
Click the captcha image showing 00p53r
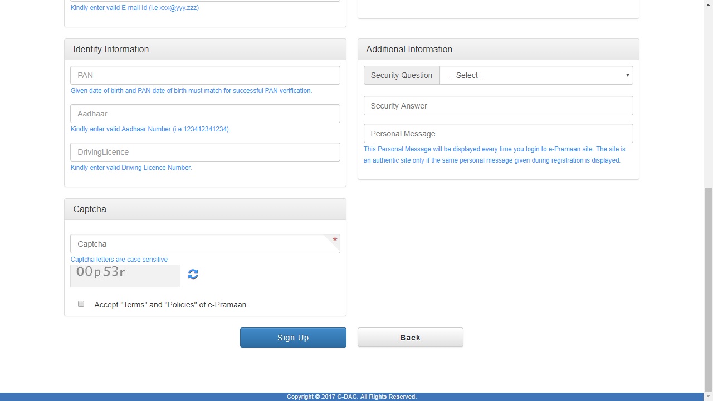125,276
